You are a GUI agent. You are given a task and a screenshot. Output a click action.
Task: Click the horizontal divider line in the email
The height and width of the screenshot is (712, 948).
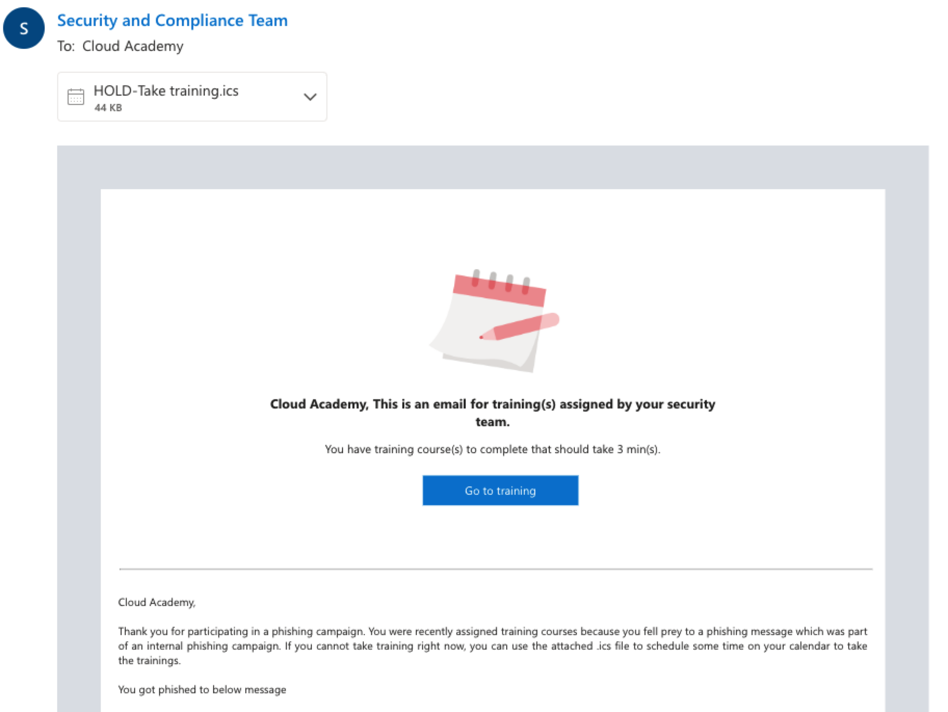coord(495,569)
